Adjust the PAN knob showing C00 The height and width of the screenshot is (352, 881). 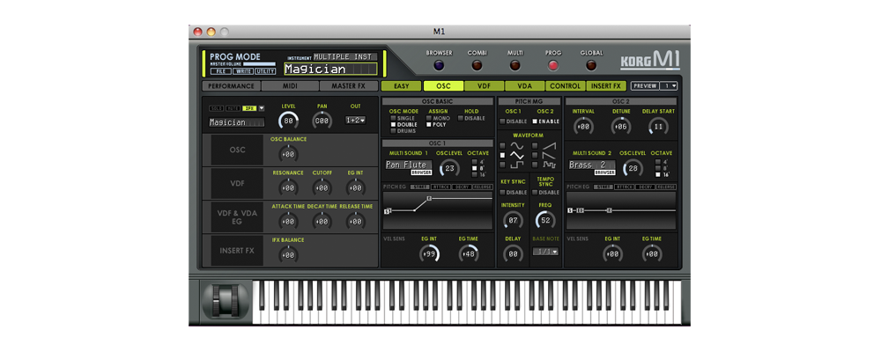(x=322, y=121)
